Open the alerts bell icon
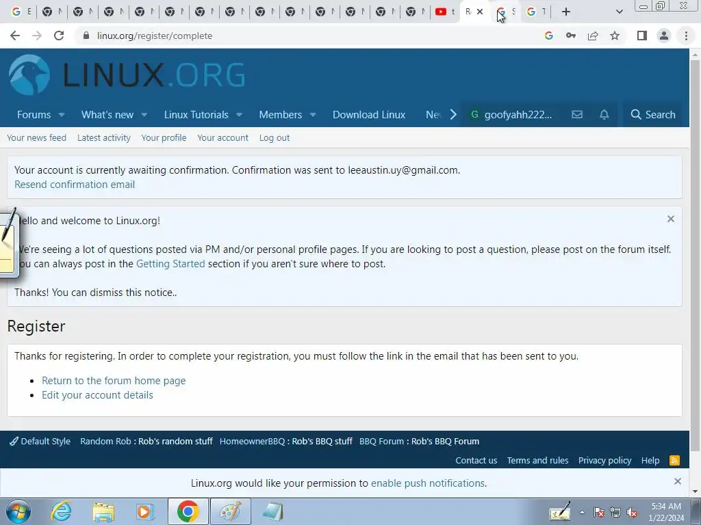The height and width of the screenshot is (525, 701). [604, 115]
